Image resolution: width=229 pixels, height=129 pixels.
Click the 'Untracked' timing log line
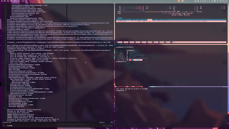pos(16,106)
